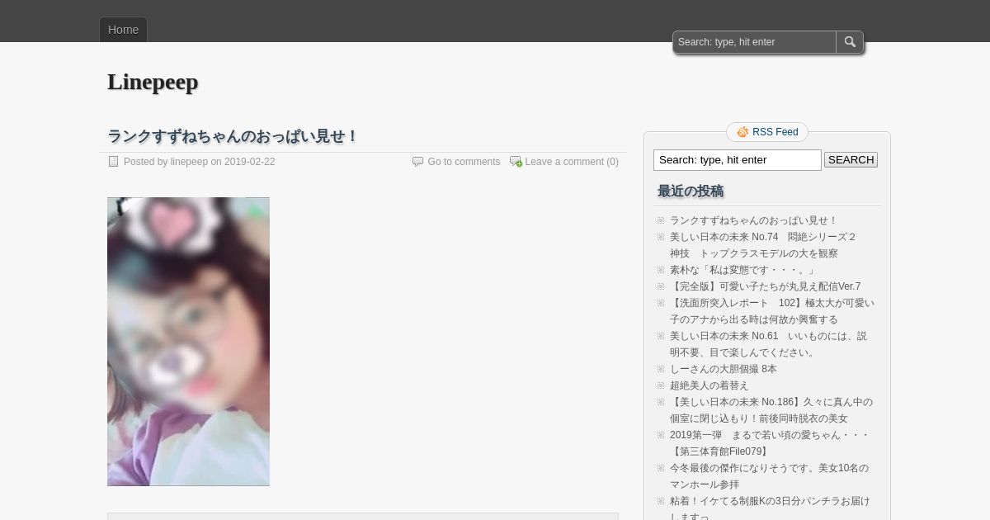Click the post date 2019-02-22 text
990x520 pixels.
250,162
